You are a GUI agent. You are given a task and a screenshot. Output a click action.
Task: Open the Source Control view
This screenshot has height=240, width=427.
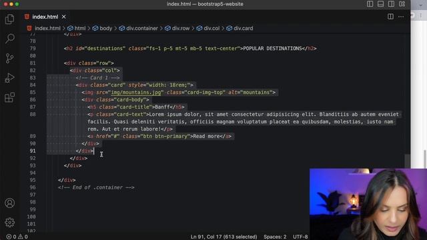(x=10, y=58)
